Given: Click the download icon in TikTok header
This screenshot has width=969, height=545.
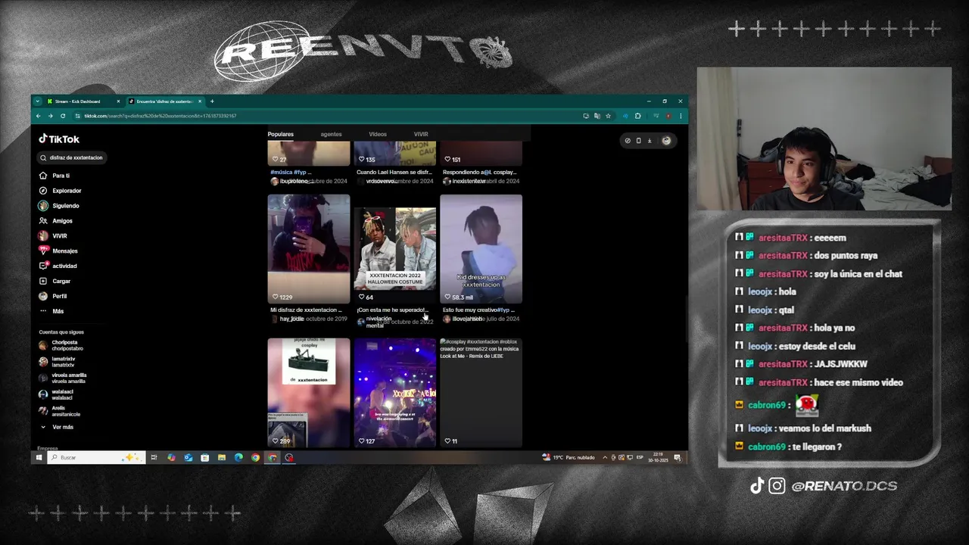Looking at the screenshot, I should click(649, 140).
